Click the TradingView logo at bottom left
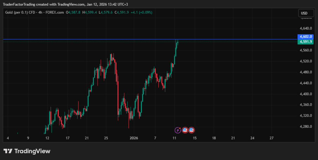Image resolution: width=318 pixels, height=160 pixels. coord(27,151)
